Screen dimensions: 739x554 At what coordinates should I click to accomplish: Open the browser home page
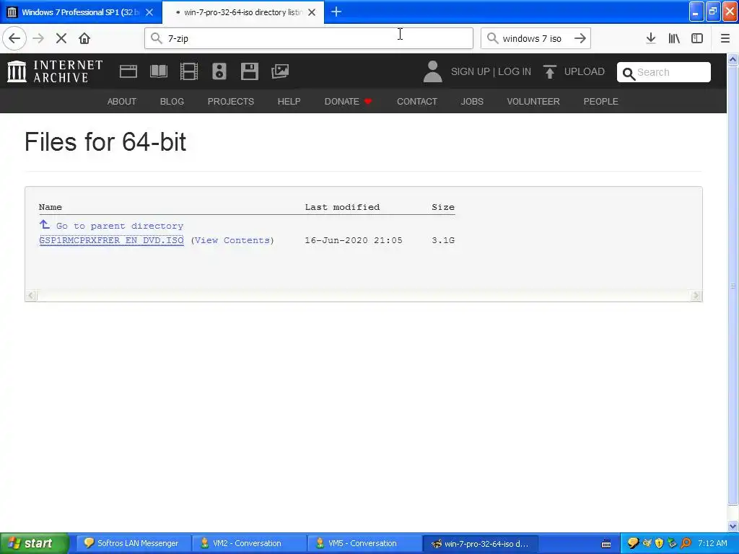tap(84, 38)
